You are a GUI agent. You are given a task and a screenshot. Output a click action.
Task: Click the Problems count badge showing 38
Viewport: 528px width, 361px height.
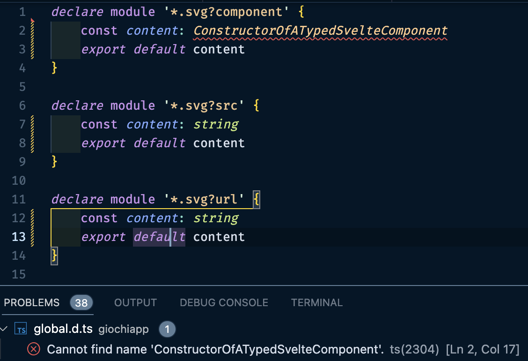click(x=81, y=302)
